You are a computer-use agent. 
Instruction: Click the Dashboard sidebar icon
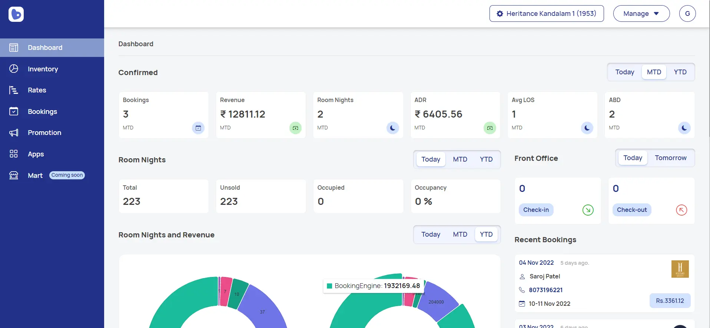pyautogui.click(x=14, y=48)
